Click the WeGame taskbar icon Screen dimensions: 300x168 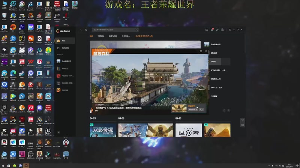[26, 165]
